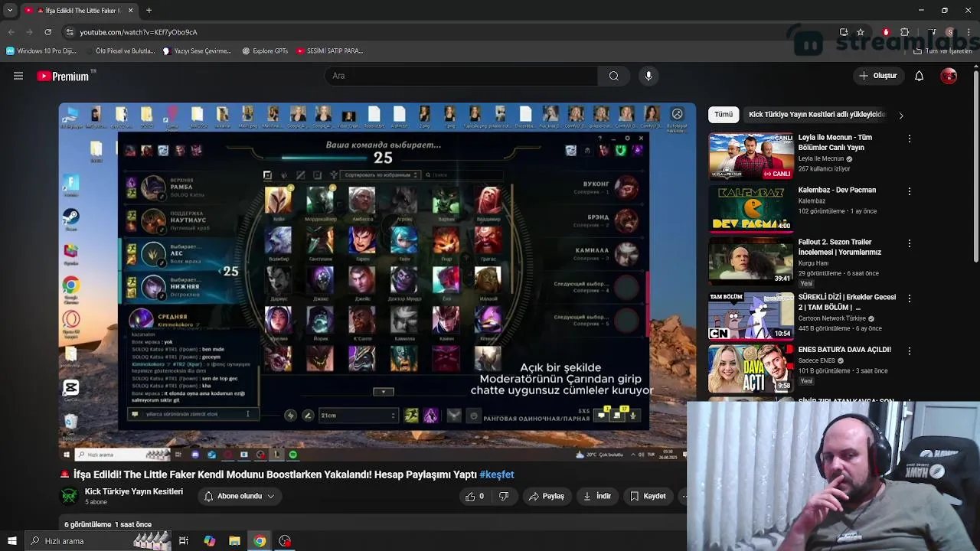
Task: Open the SÜREKLİ DİZİ Erkekler Gecesi video title
Action: tap(847, 302)
